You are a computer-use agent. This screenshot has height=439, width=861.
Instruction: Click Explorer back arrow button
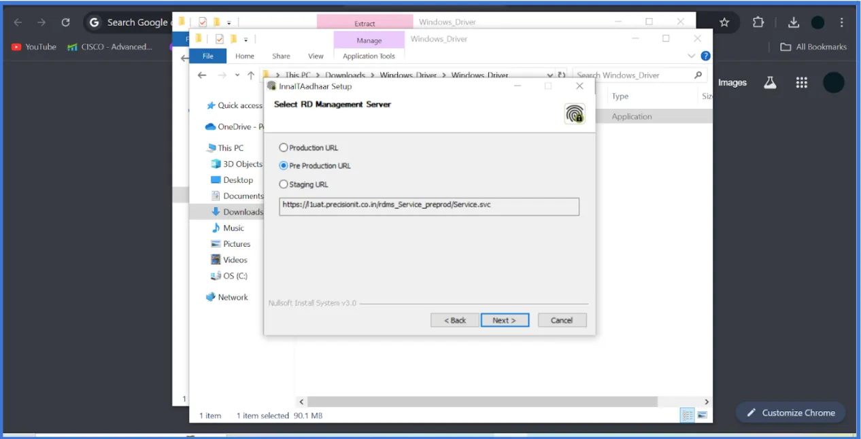tap(202, 75)
